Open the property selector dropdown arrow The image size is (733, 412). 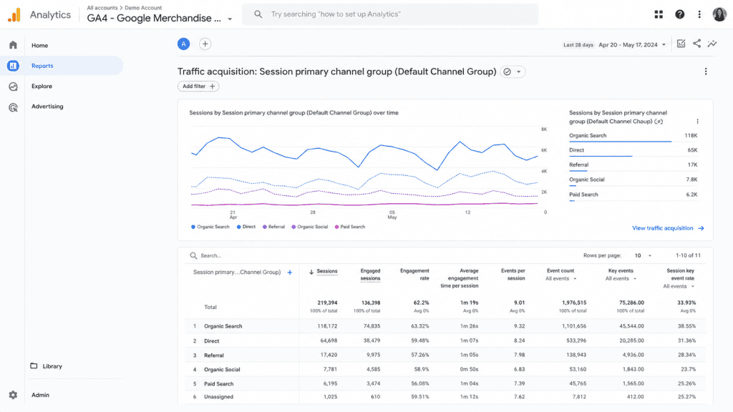(x=230, y=19)
